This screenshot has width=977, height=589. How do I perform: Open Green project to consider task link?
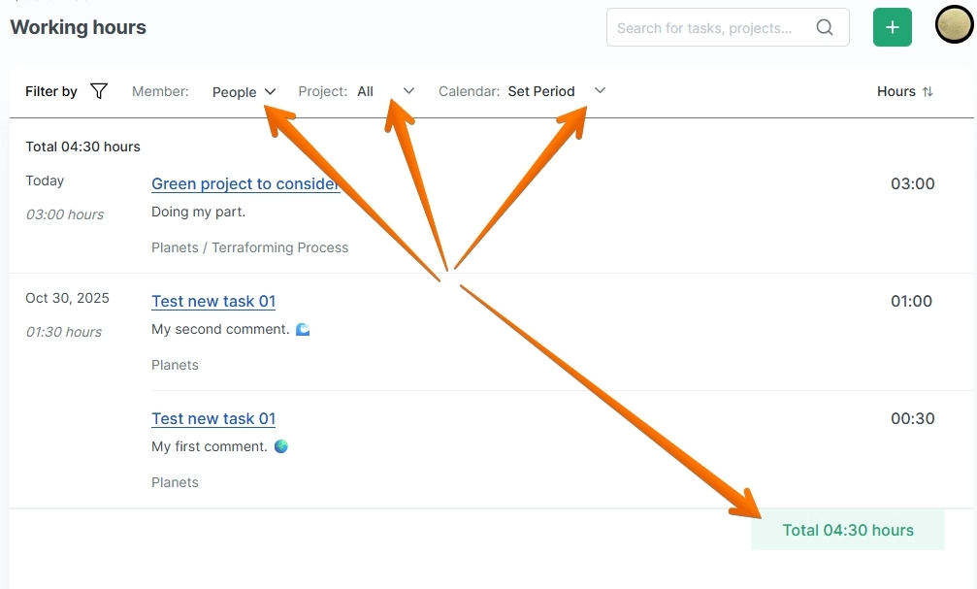[x=245, y=184]
